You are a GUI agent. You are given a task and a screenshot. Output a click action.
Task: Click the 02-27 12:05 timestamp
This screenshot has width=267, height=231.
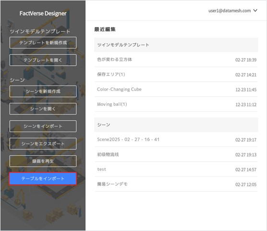tap(246, 184)
